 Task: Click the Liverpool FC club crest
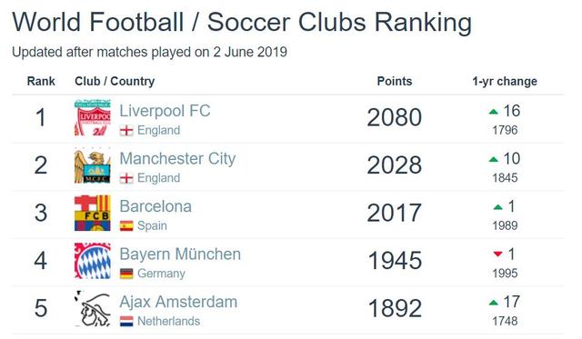[93, 117]
